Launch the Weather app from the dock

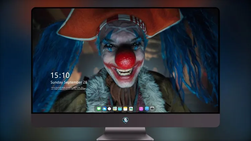(x=104, y=109)
